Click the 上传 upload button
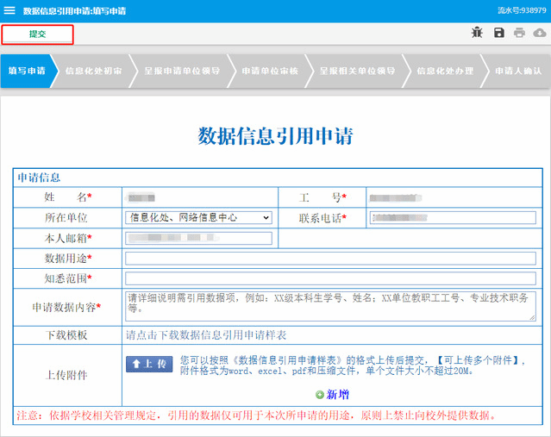551x437 pixels. (x=149, y=364)
